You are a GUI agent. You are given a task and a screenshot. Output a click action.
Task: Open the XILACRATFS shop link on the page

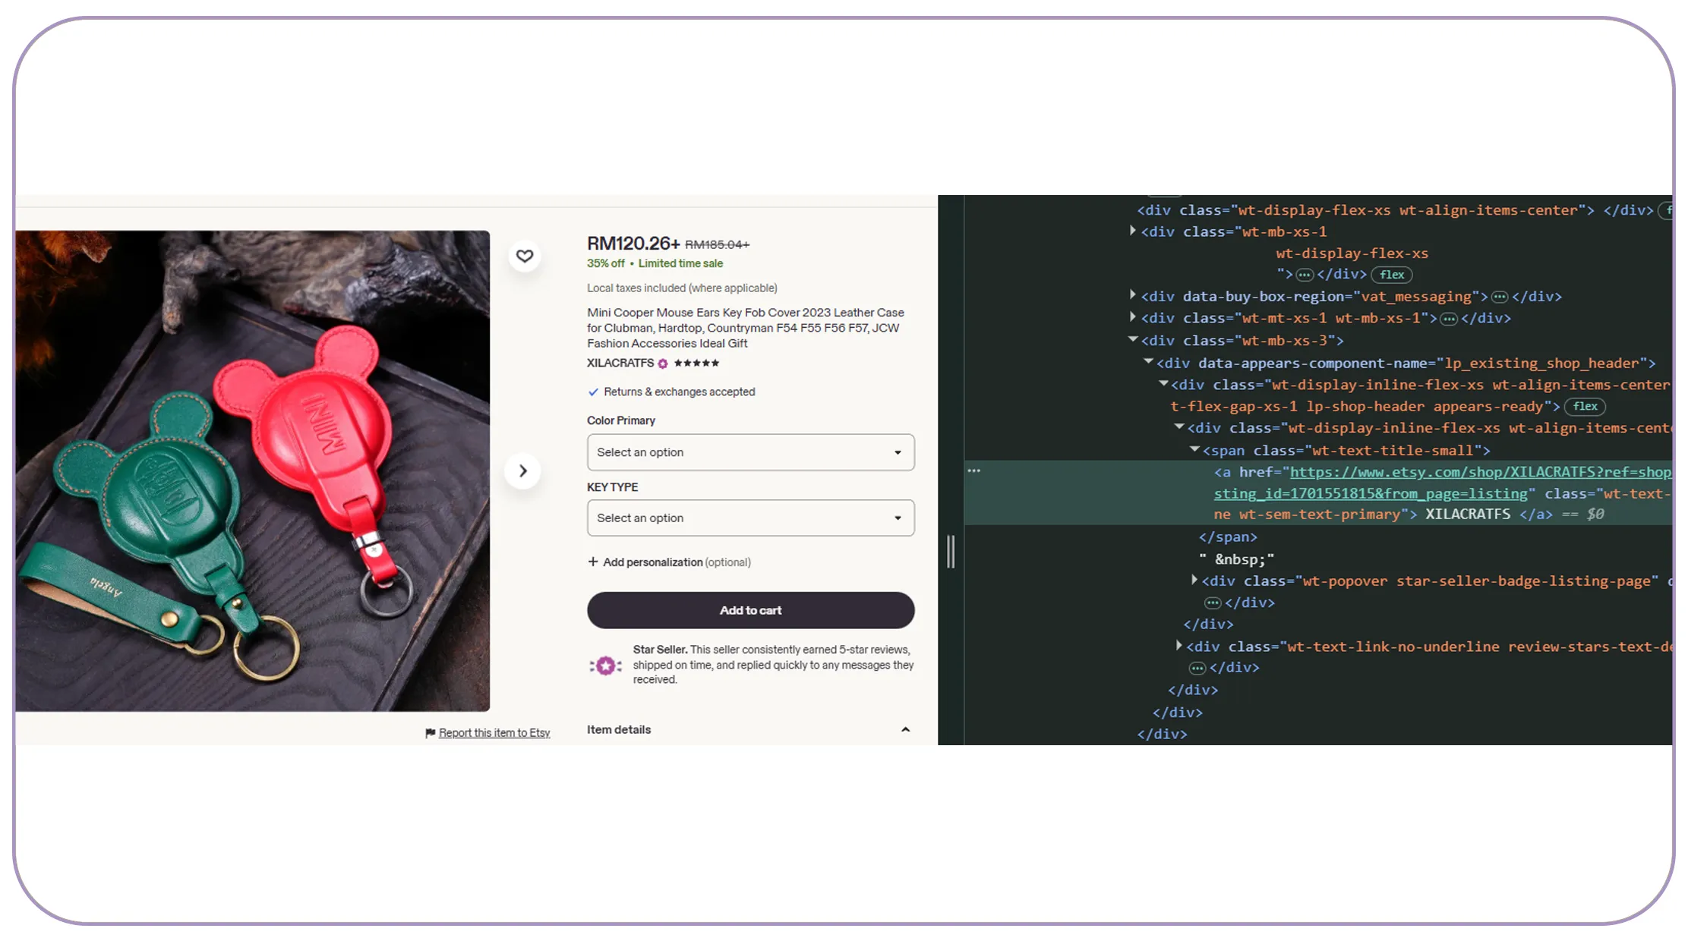[620, 363]
